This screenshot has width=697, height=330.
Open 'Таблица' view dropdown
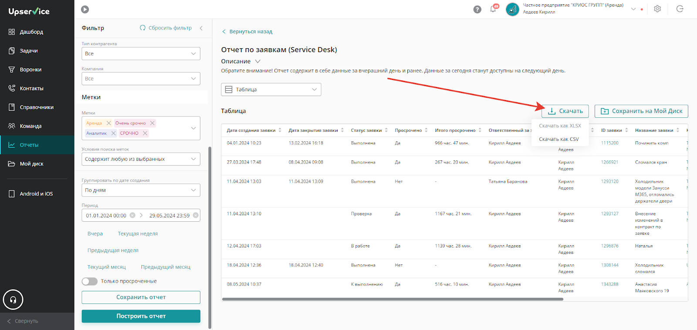[271, 90]
